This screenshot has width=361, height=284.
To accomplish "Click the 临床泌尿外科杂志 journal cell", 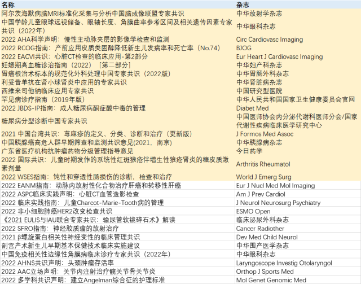I will 298,220.
